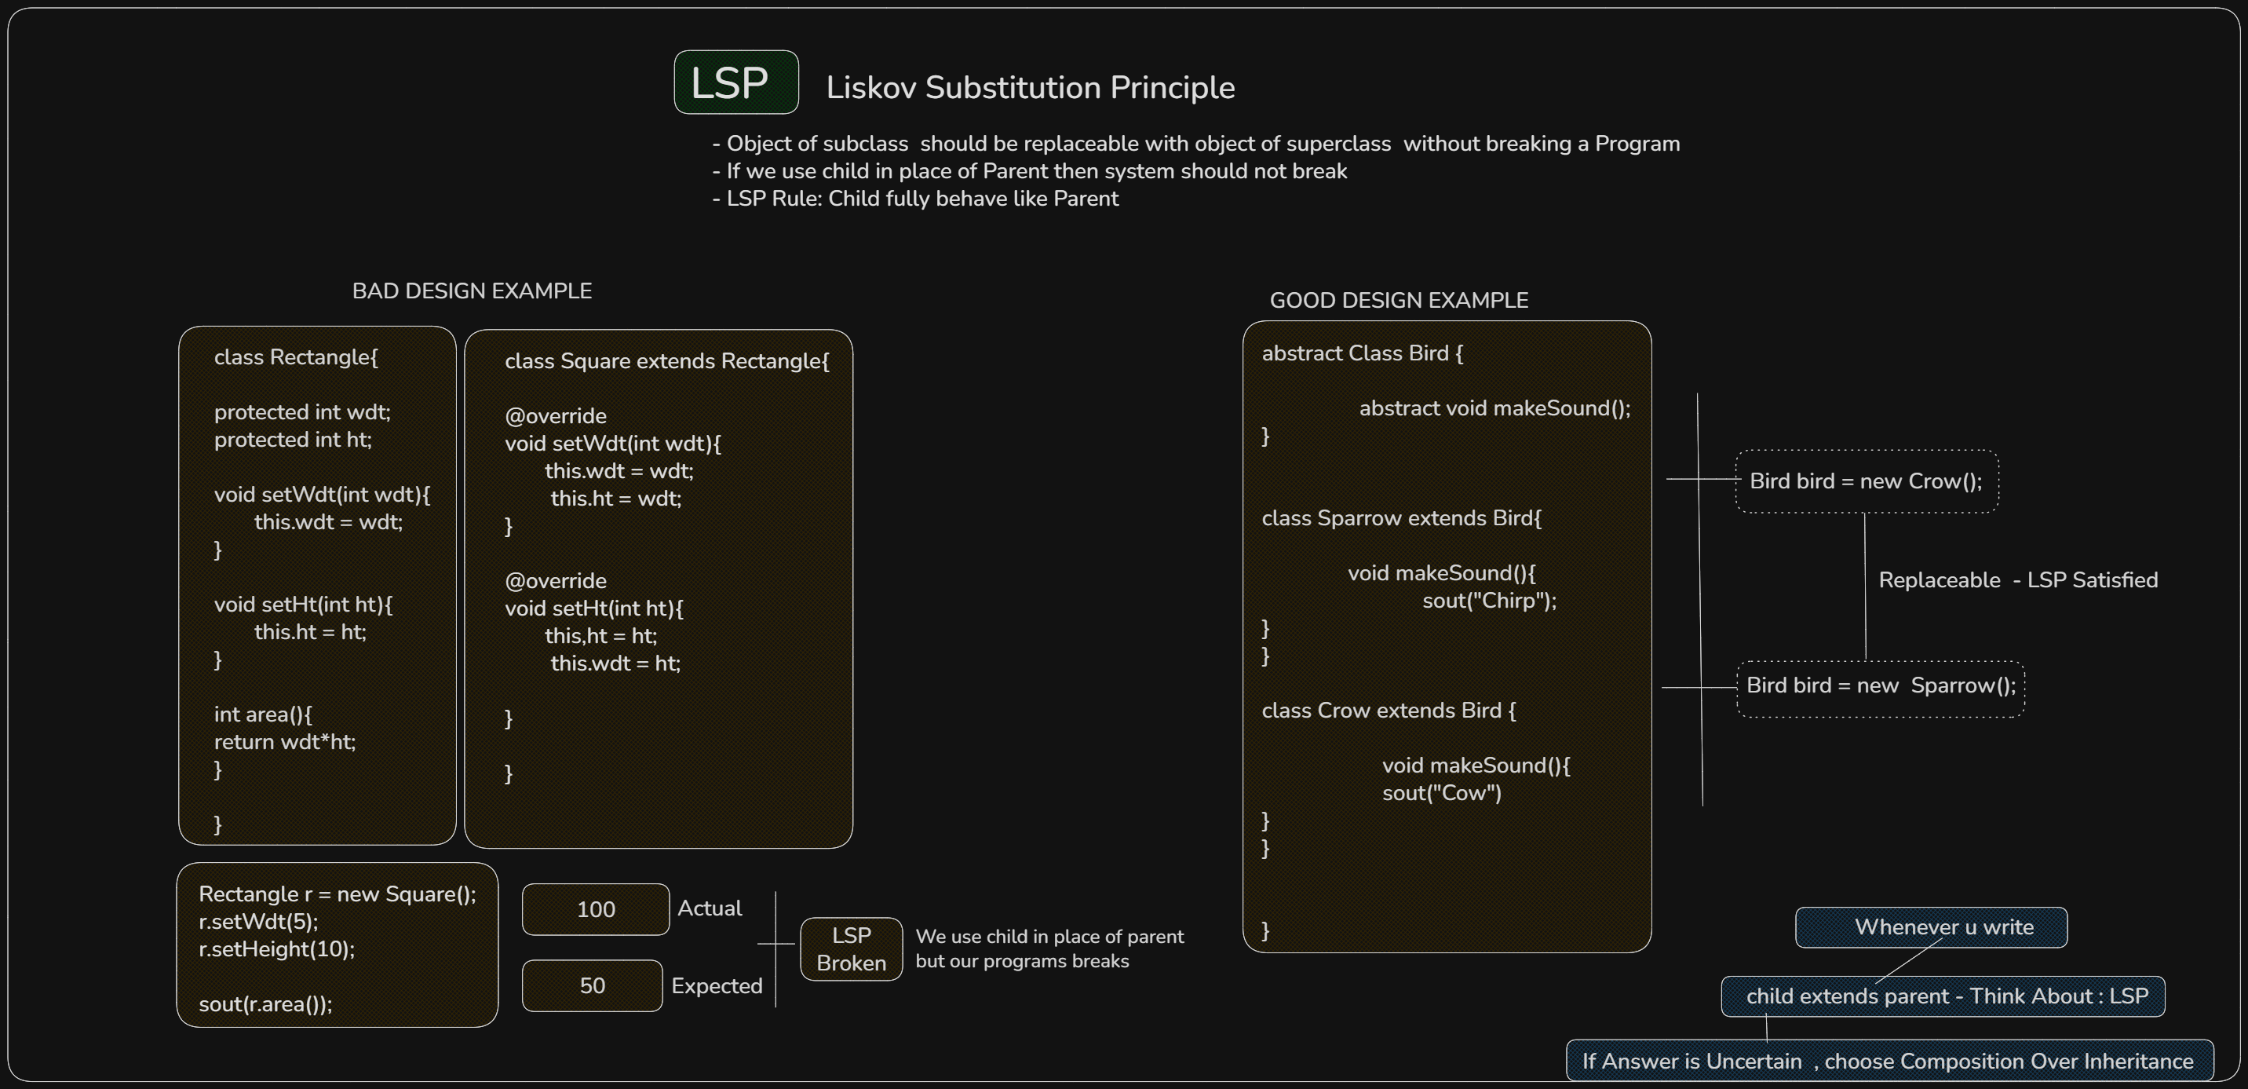Screen dimensions: 2248x1089
Task: Click 'void setHt(int ht){' in Rectangle class
Action: pyautogui.click(x=303, y=605)
